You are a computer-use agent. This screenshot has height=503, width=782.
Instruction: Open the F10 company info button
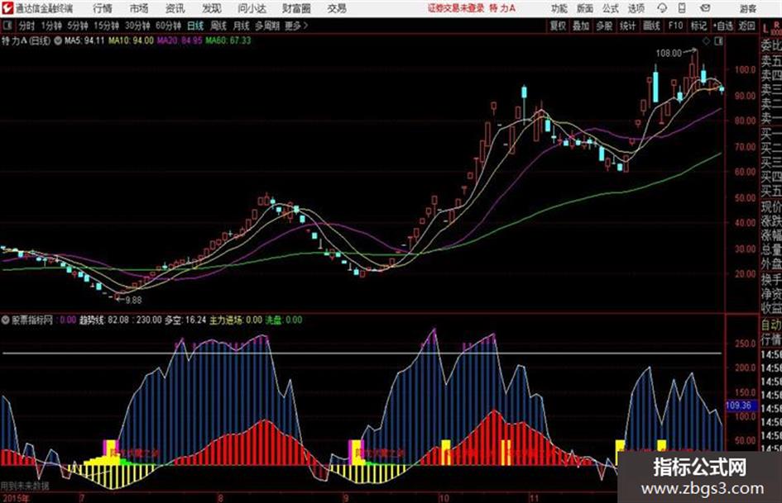click(675, 26)
